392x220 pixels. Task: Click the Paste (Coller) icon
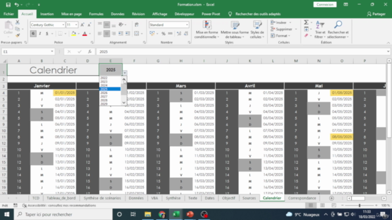[x=8, y=26]
